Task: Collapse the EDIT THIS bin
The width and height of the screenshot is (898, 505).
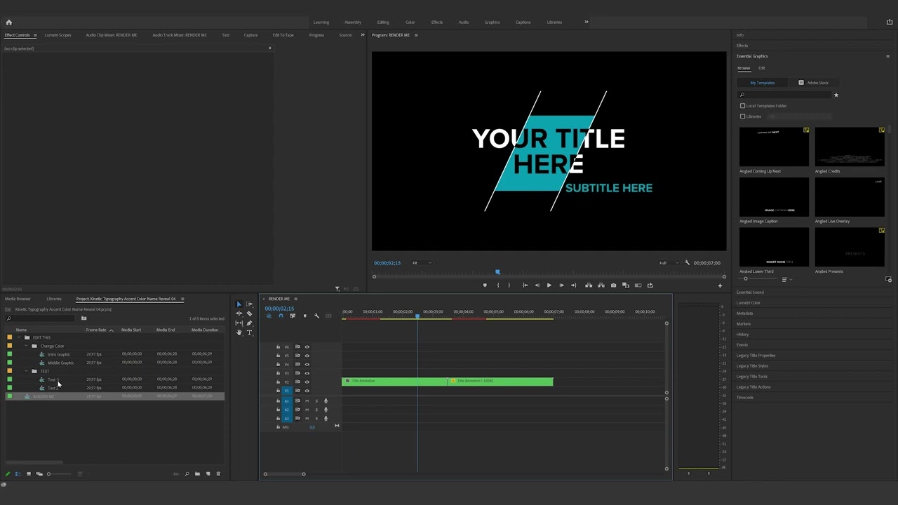Action: point(18,337)
